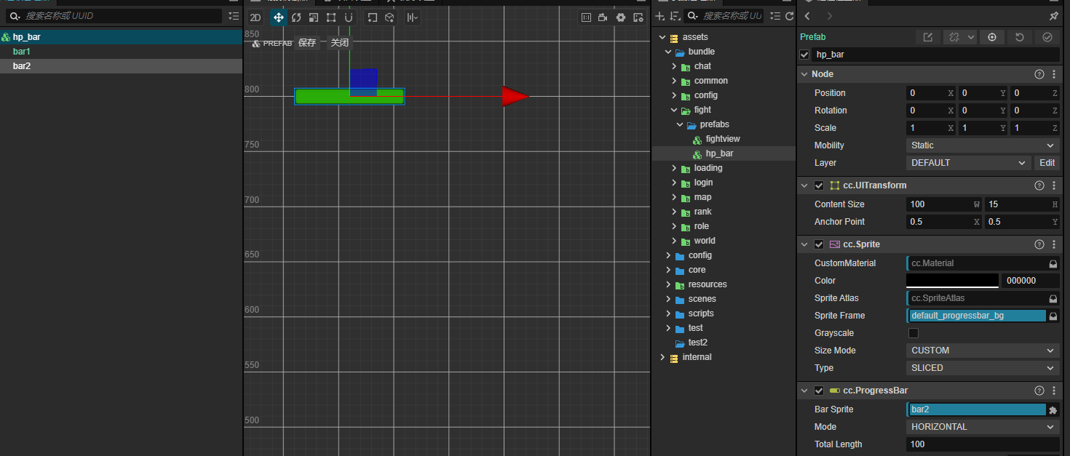1070x456 pixels.
Task: Apply prefab changes checkmark icon
Action: 1047,37
